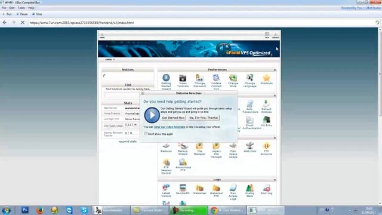Open the Tools menu
Image resolution: width=382 pixels, height=215 pixels.
[21, 8]
